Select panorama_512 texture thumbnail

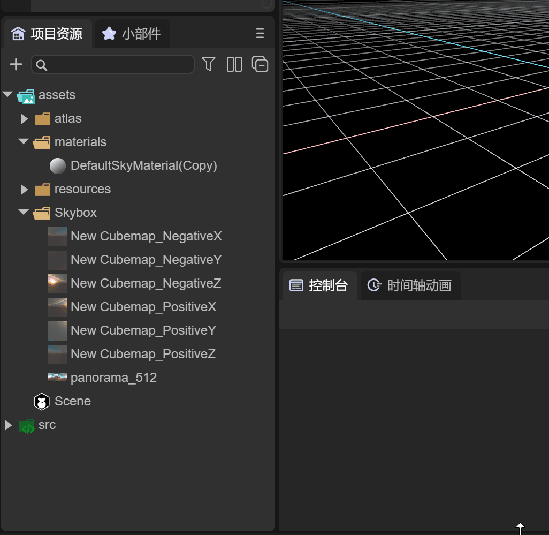[58, 378]
